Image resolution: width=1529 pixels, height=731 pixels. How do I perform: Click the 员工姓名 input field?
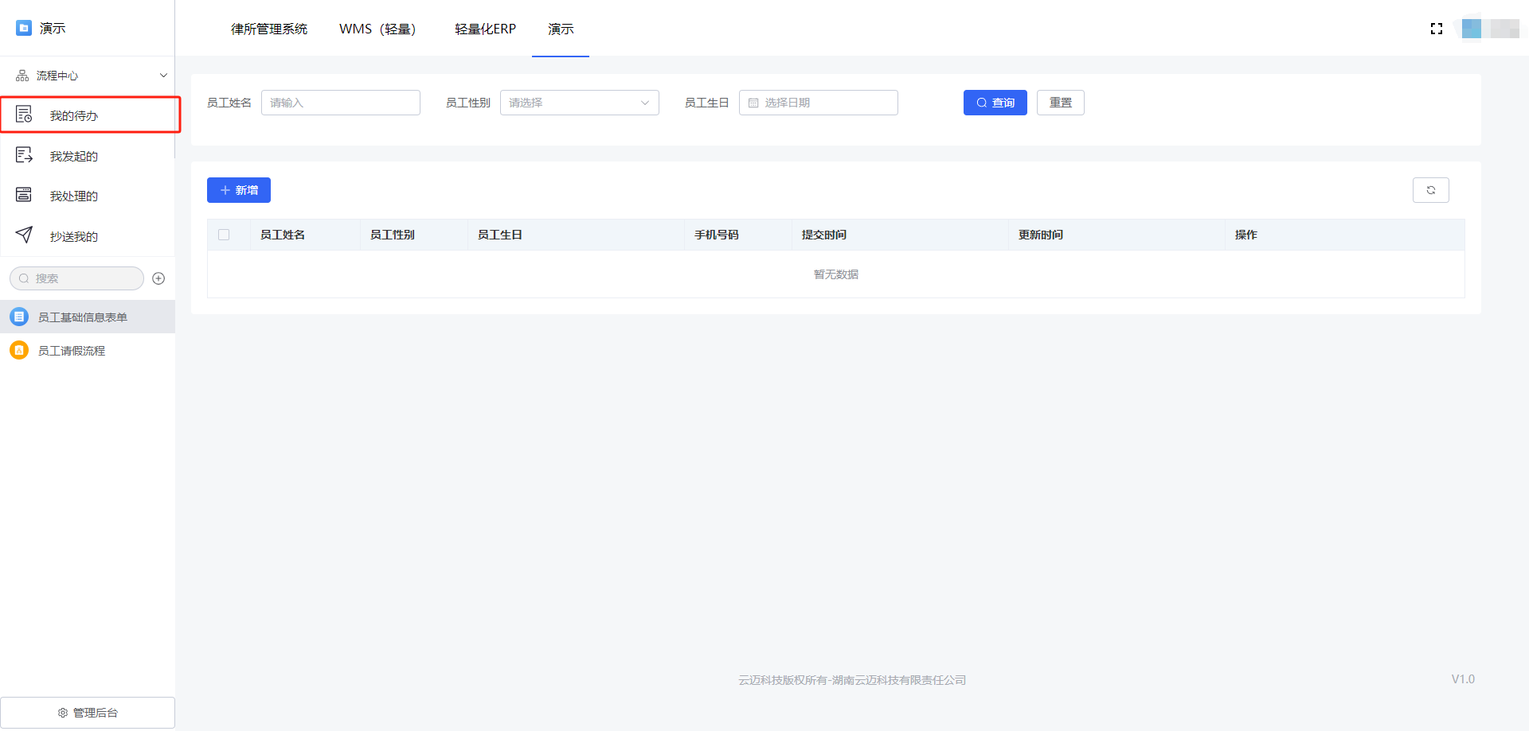tap(340, 103)
